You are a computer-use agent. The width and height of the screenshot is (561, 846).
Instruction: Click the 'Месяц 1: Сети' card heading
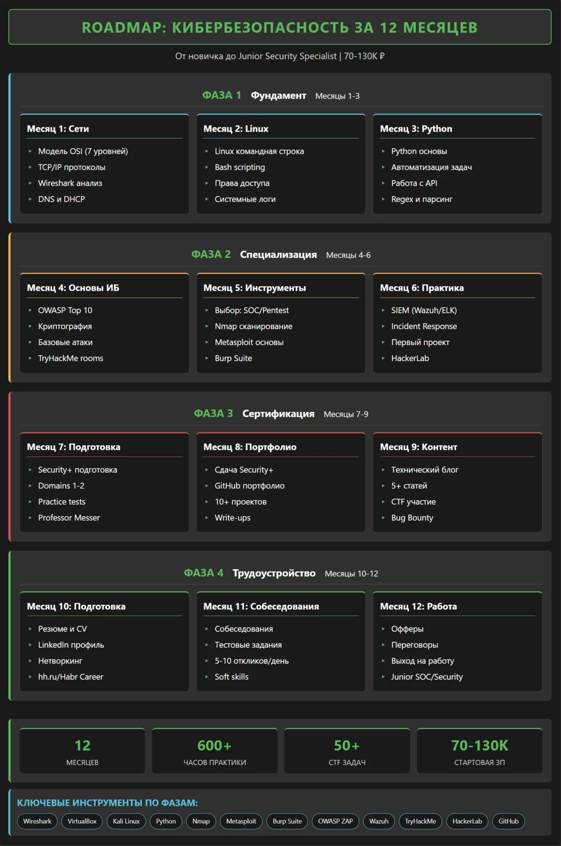coord(58,128)
